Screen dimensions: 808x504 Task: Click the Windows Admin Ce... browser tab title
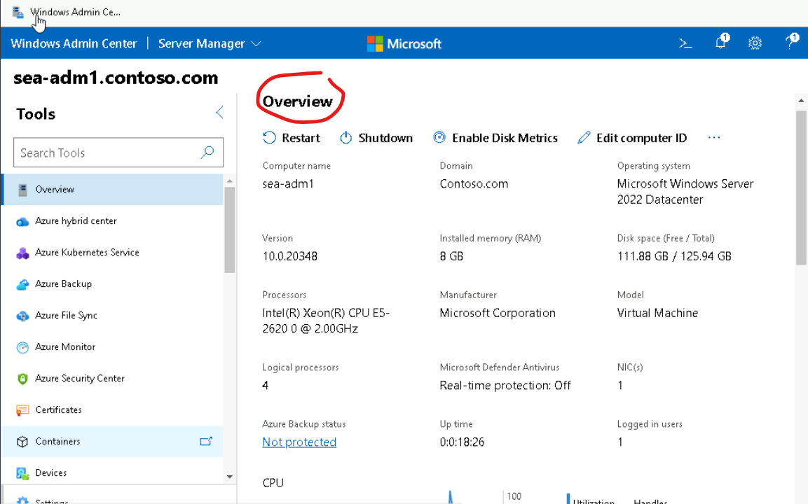tap(75, 12)
